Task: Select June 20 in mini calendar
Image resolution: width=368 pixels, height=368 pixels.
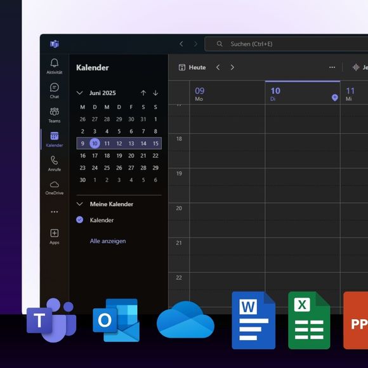Action: pos(131,155)
